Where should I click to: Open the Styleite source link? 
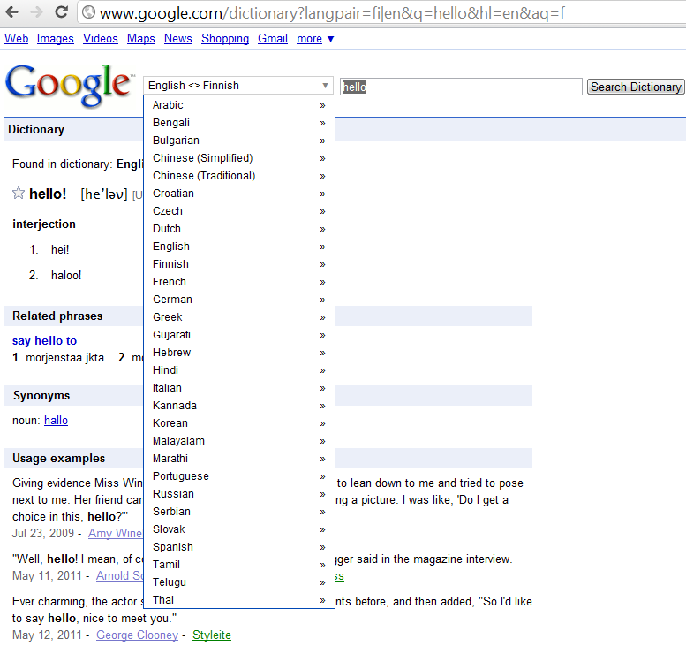click(212, 635)
